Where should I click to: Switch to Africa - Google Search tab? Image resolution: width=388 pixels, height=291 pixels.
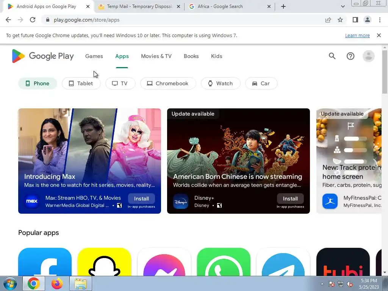point(230,6)
